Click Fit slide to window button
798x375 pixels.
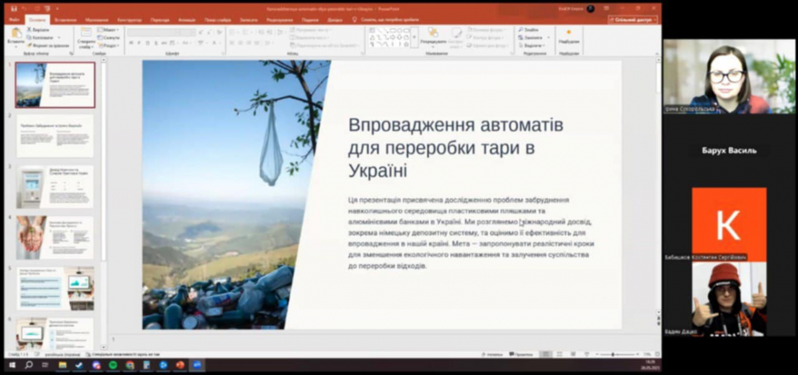click(x=656, y=354)
